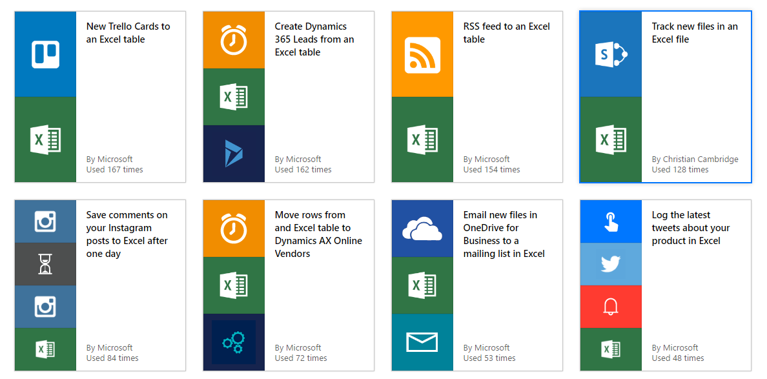Click 'By Microsoft' on the latest tweets card
767x379 pixels.
(675, 348)
